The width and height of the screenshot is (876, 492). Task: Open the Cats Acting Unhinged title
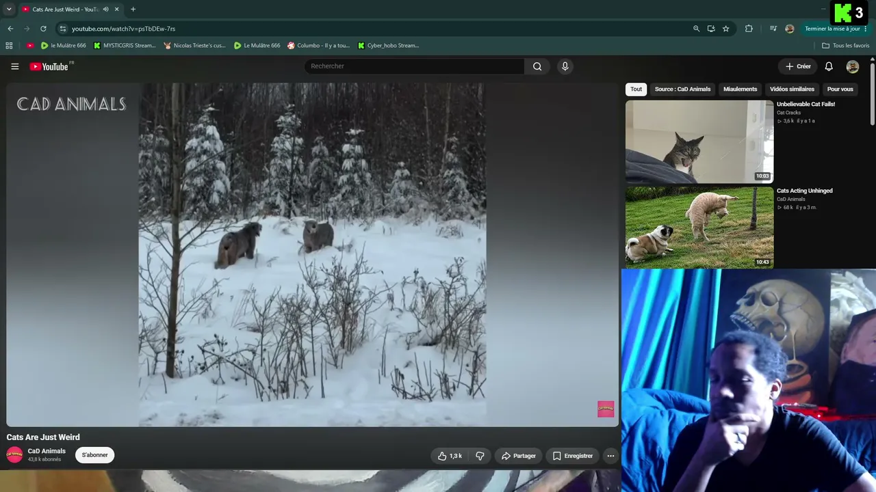804,191
